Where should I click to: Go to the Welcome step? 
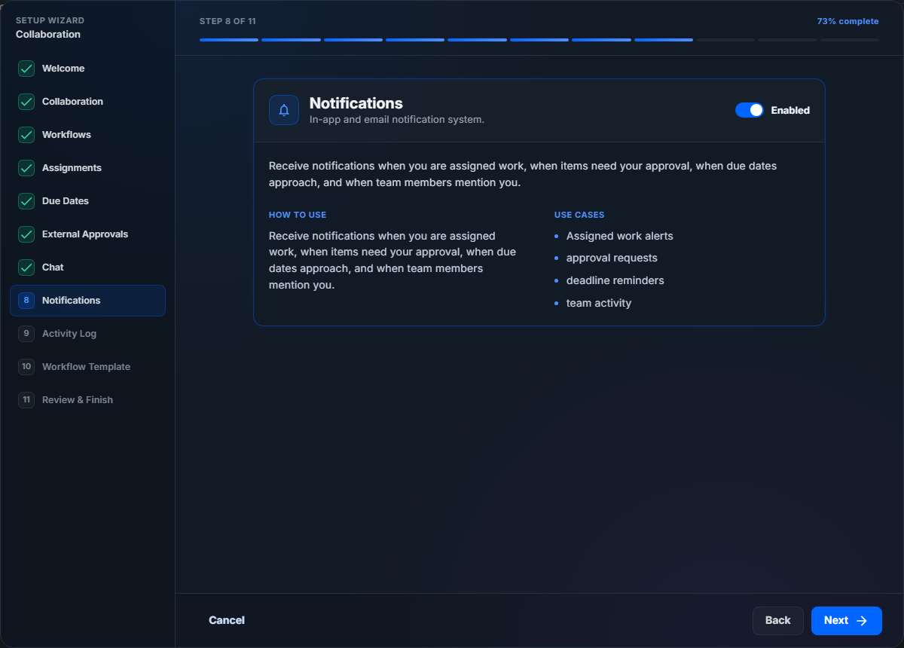pyautogui.click(x=87, y=69)
